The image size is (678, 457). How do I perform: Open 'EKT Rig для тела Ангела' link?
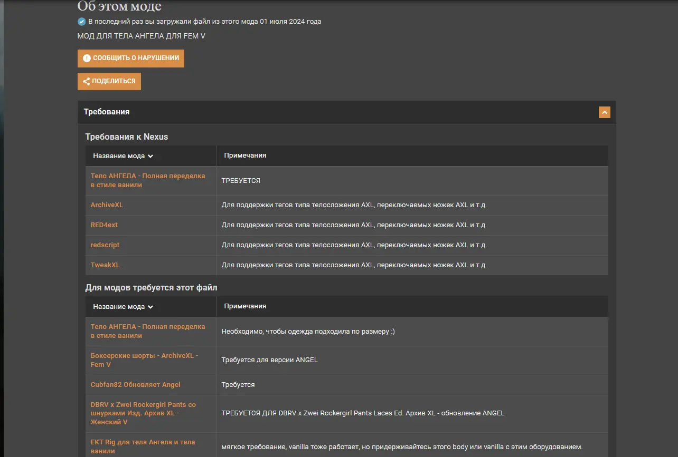[143, 446]
